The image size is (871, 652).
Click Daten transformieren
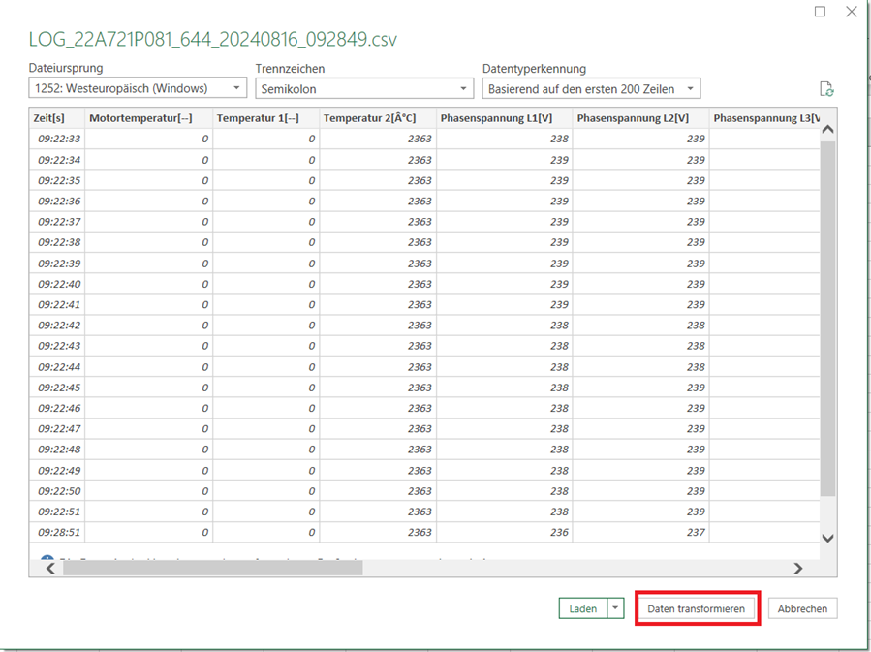coord(697,608)
